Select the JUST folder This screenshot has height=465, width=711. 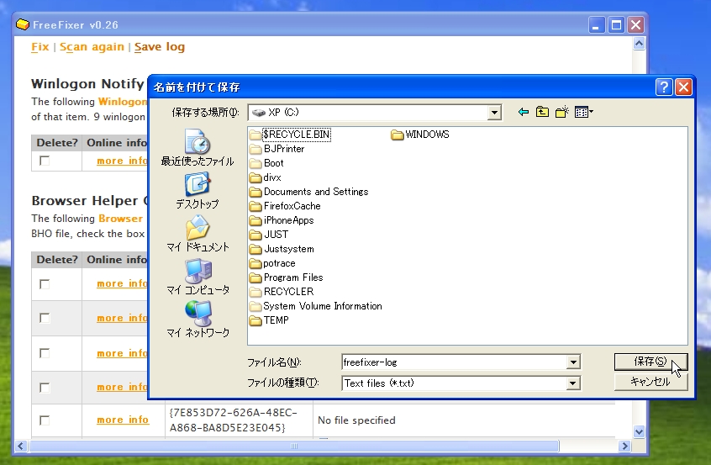[x=269, y=235]
